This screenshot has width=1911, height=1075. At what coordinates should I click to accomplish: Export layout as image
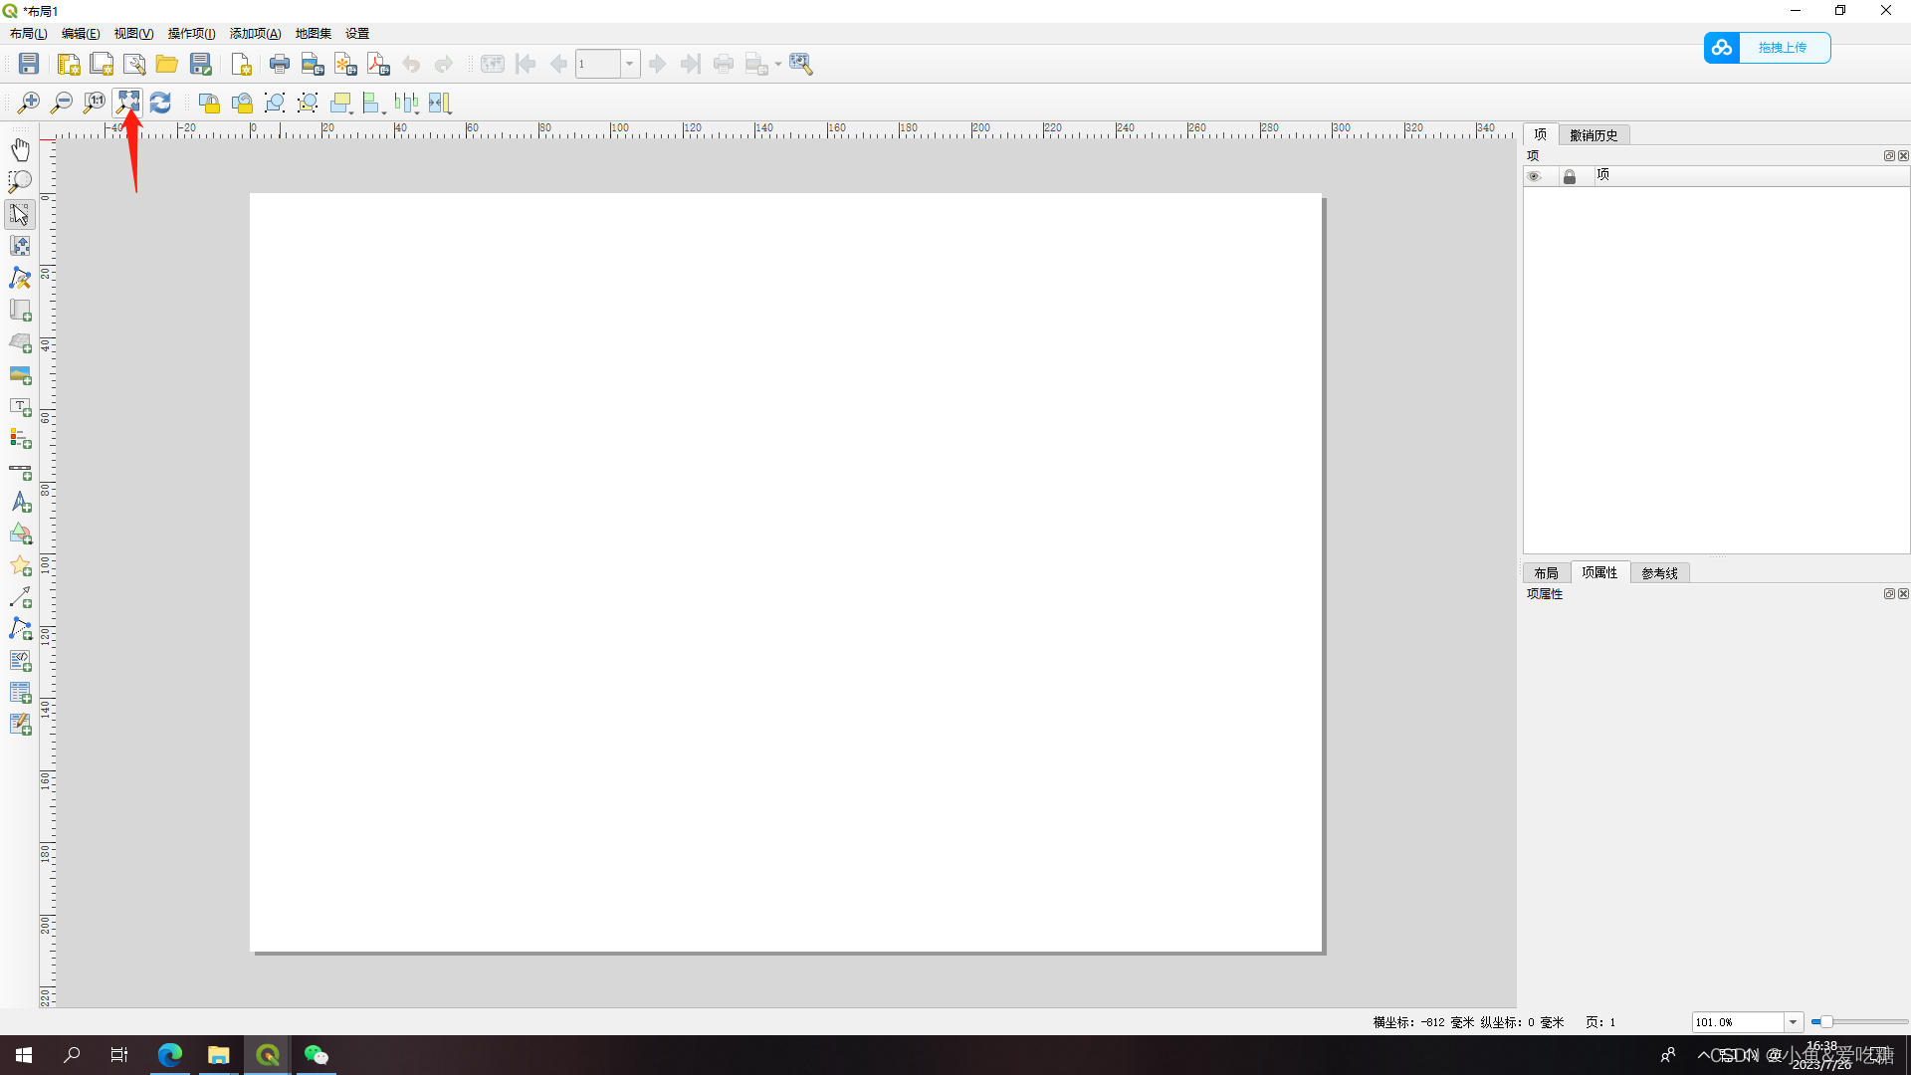click(x=313, y=65)
